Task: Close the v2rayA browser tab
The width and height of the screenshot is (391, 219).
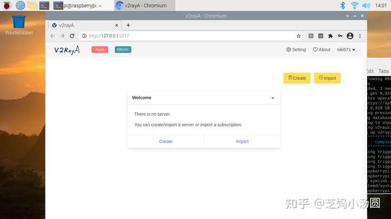Action: coord(116,25)
